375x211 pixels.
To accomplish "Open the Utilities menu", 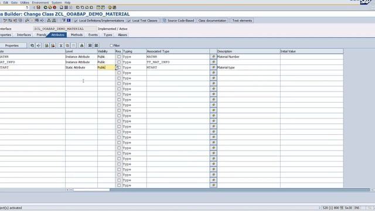I will (x=25, y=2).
